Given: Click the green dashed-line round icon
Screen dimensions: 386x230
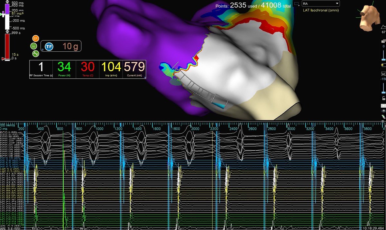Looking at the screenshot, I should click(x=34, y=46).
